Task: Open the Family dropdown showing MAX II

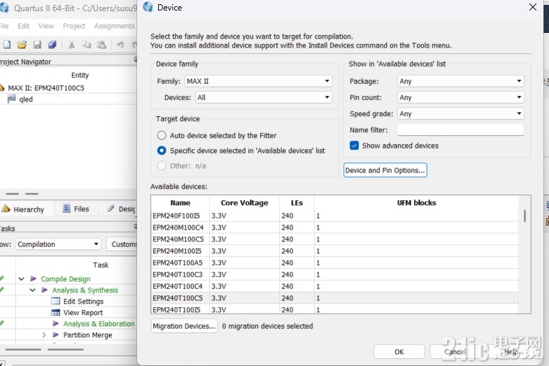Action: tap(258, 81)
